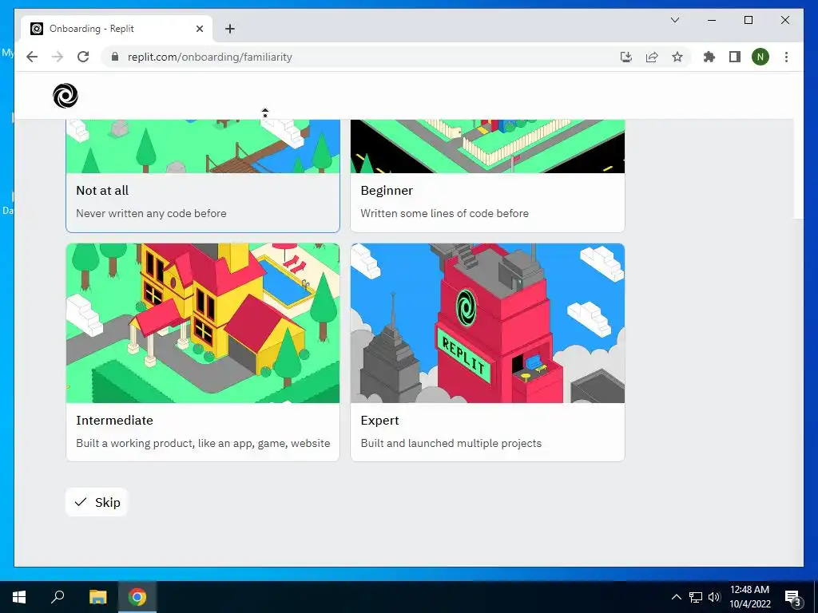The image size is (818, 613).
Task: Click 'Built a working product' description
Action: tap(203, 443)
